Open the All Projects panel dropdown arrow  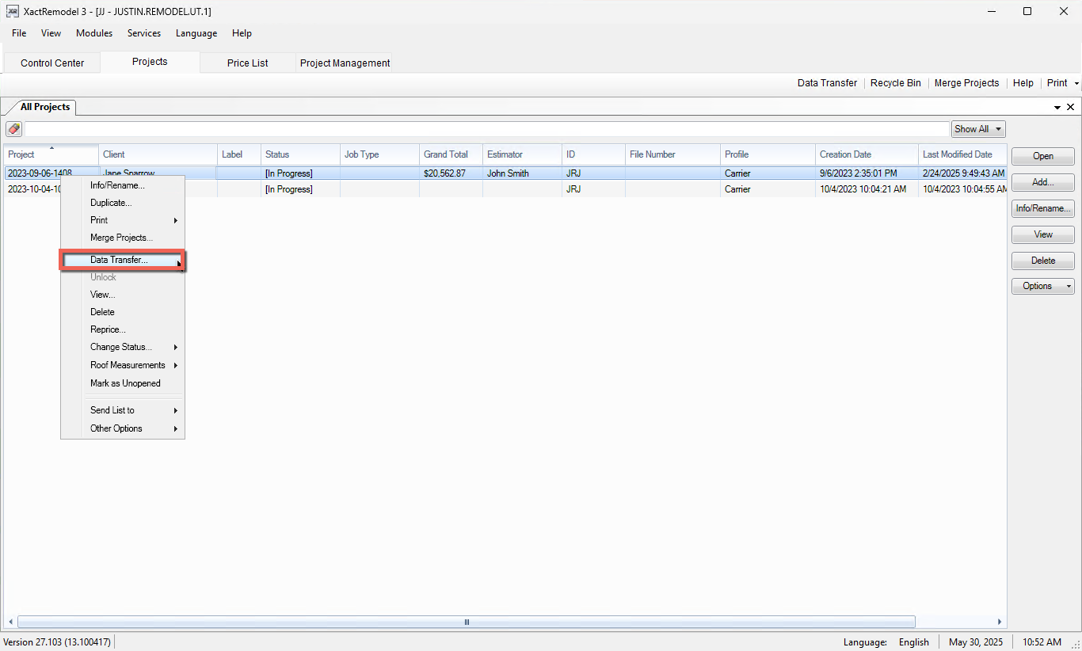pyautogui.click(x=1057, y=107)
